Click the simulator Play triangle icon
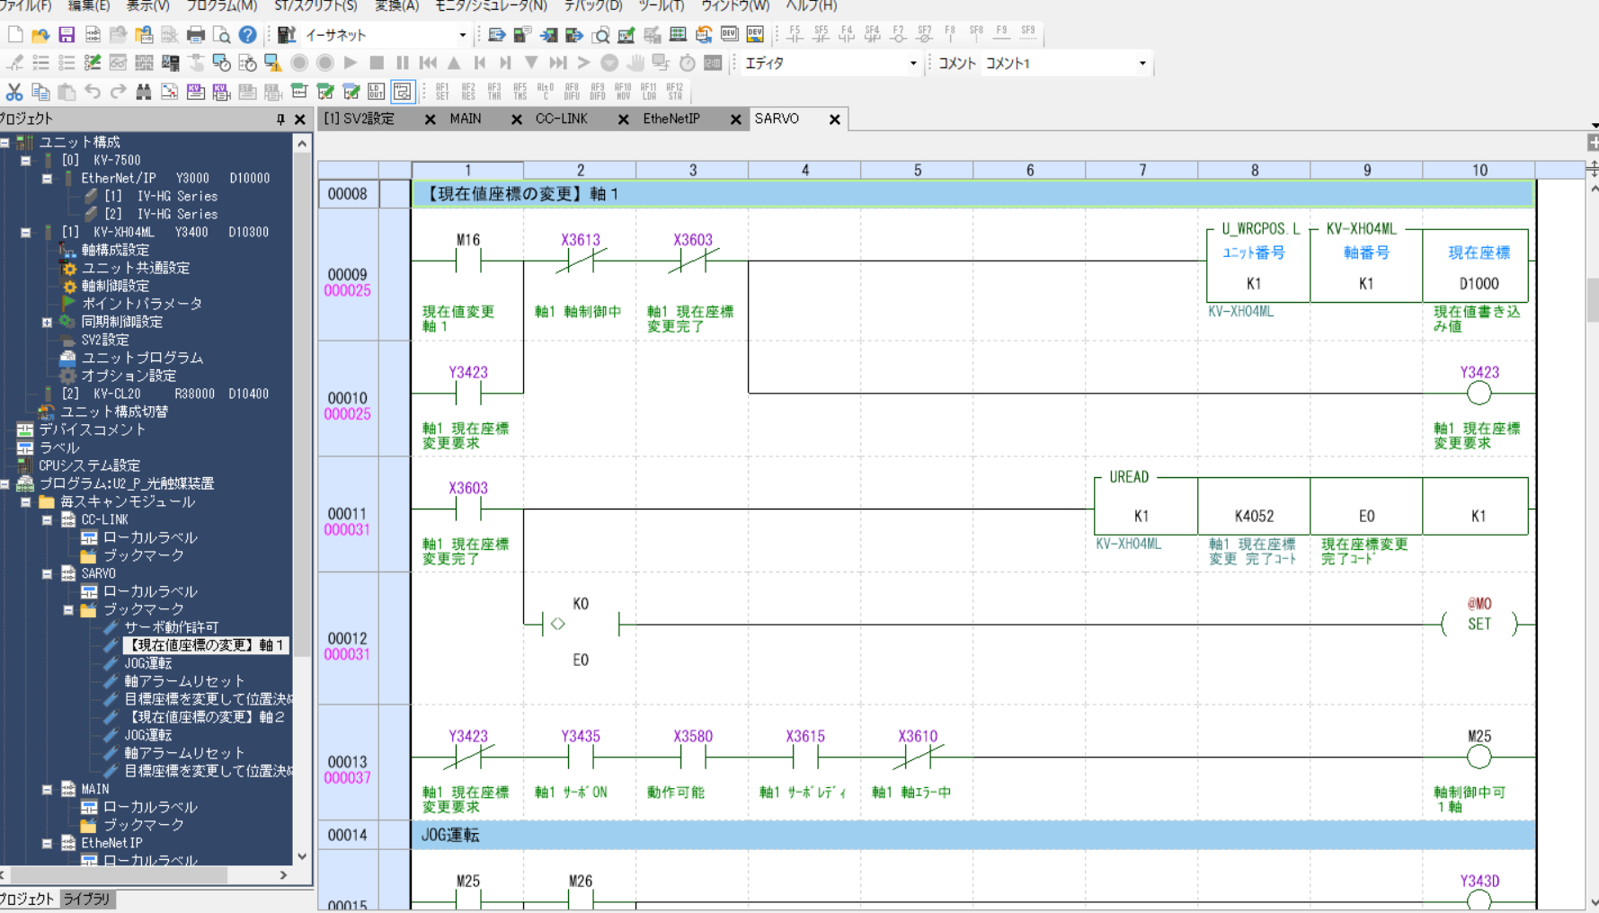Viewport: 1599px width, 913px height. [351, 63]
